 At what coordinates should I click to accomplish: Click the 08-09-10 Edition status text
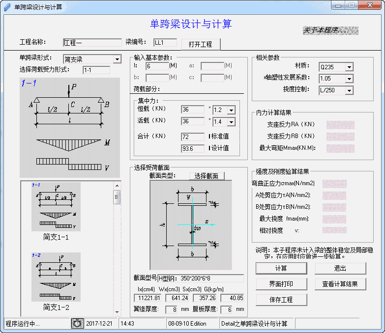tap(187, 324)
